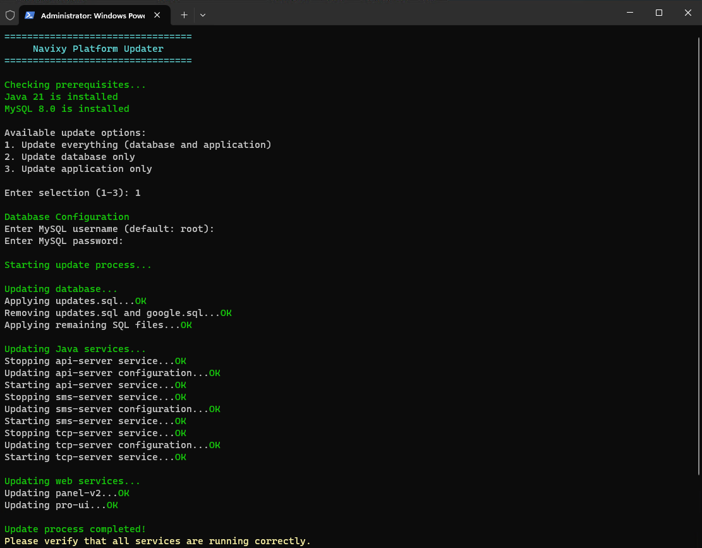This screenshot has height=548, width=702.
Task: Open a new tab with plus button
Action: click(x=184, y=15)
